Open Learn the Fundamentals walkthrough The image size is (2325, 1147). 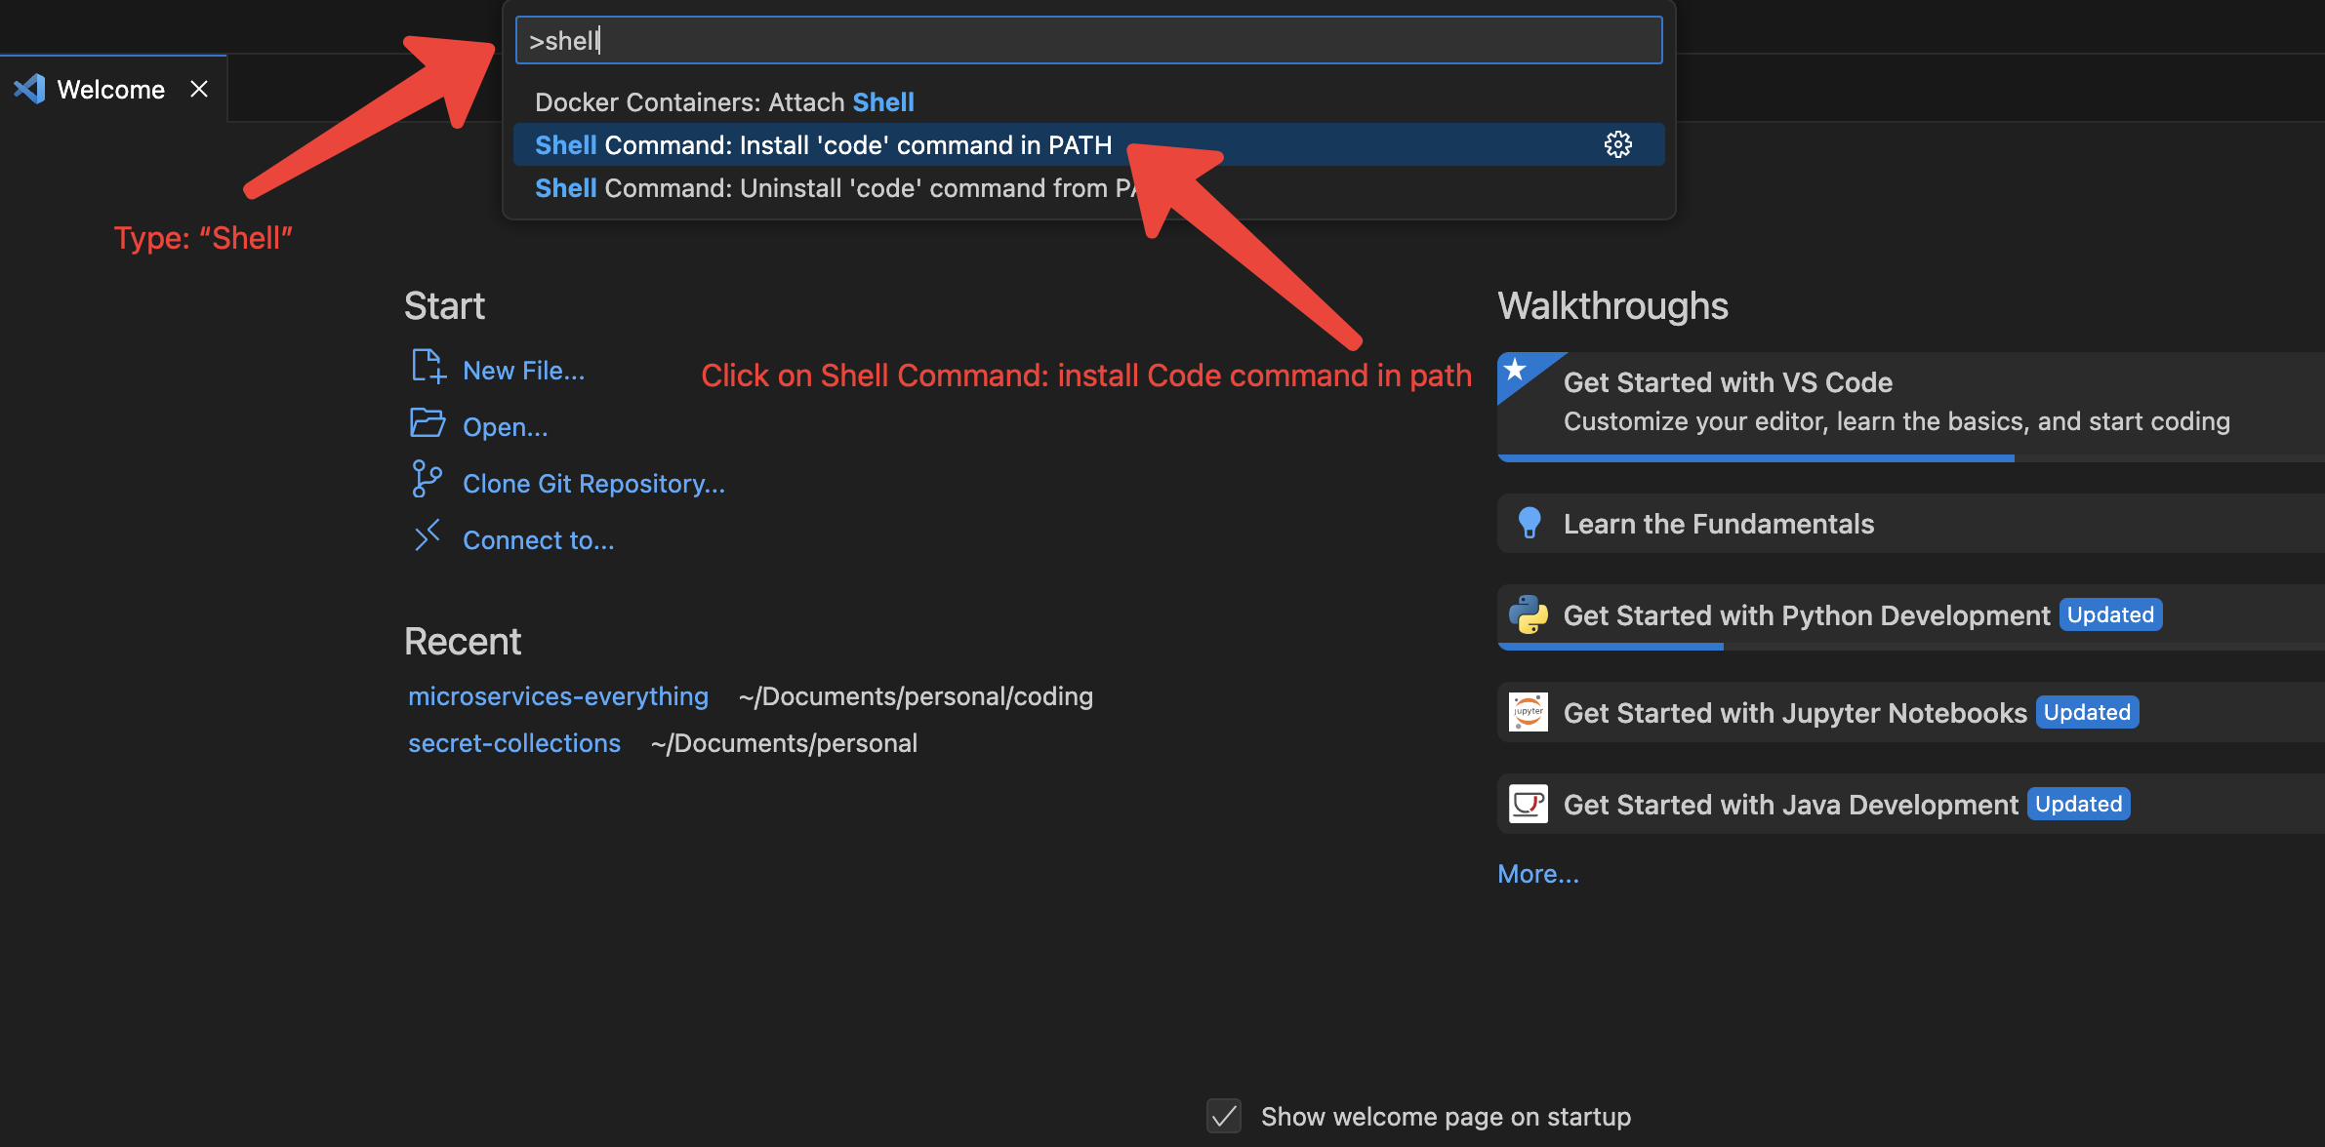pos(1911,524)
